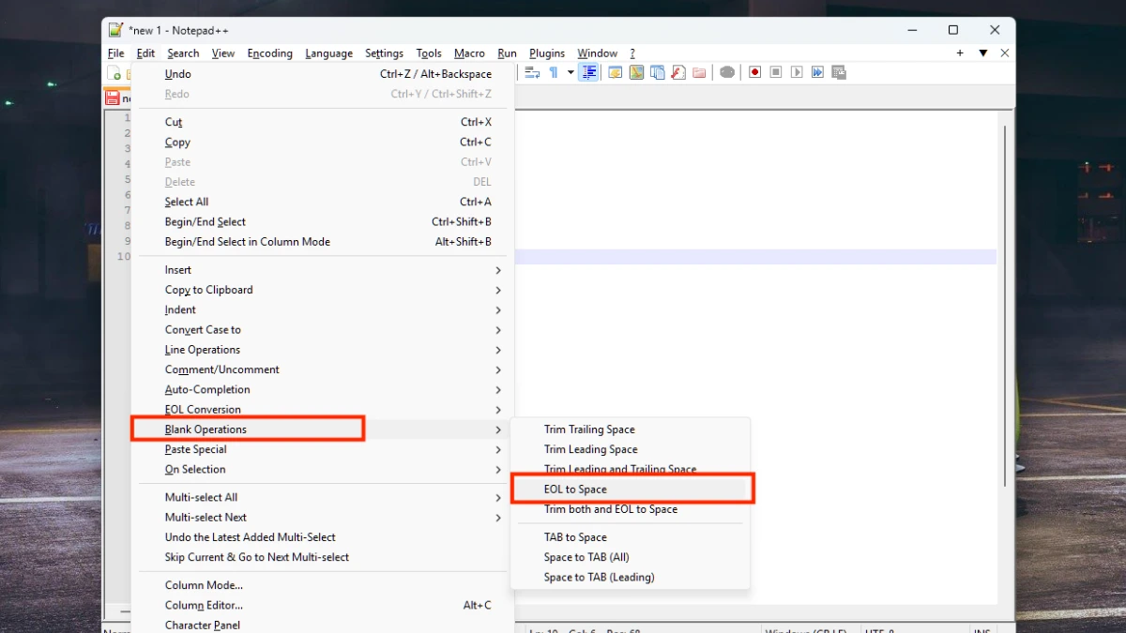Click the macro Playback icon
The height and width of the screenshot is (633, 1126).
pyautogui.click(x=797, y=72)
